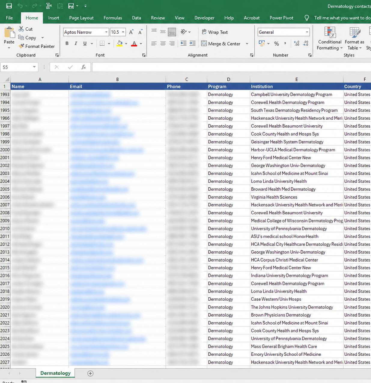
Task: Click the Save icon in quick access toolbar
Action: pyautogui.click(x=9, y=6)
